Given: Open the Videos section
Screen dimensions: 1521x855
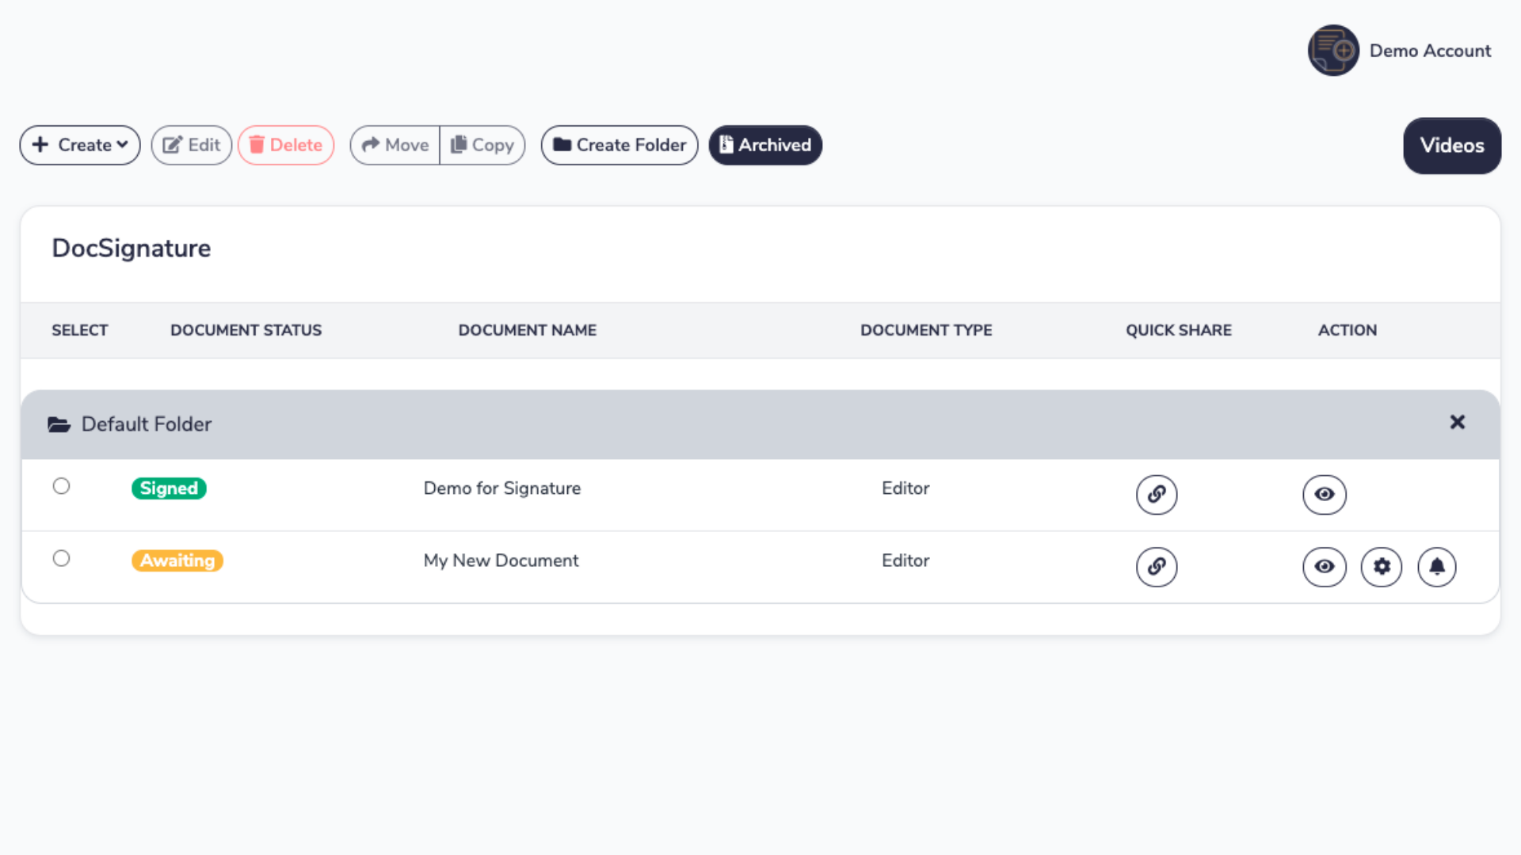Looking at the screenshot, I should coord(1452,146).
